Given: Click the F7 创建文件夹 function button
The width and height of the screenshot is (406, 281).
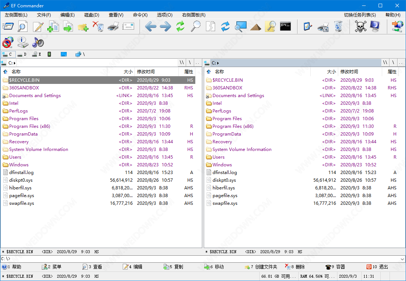Looking at the screenshot, I should 261,267.
